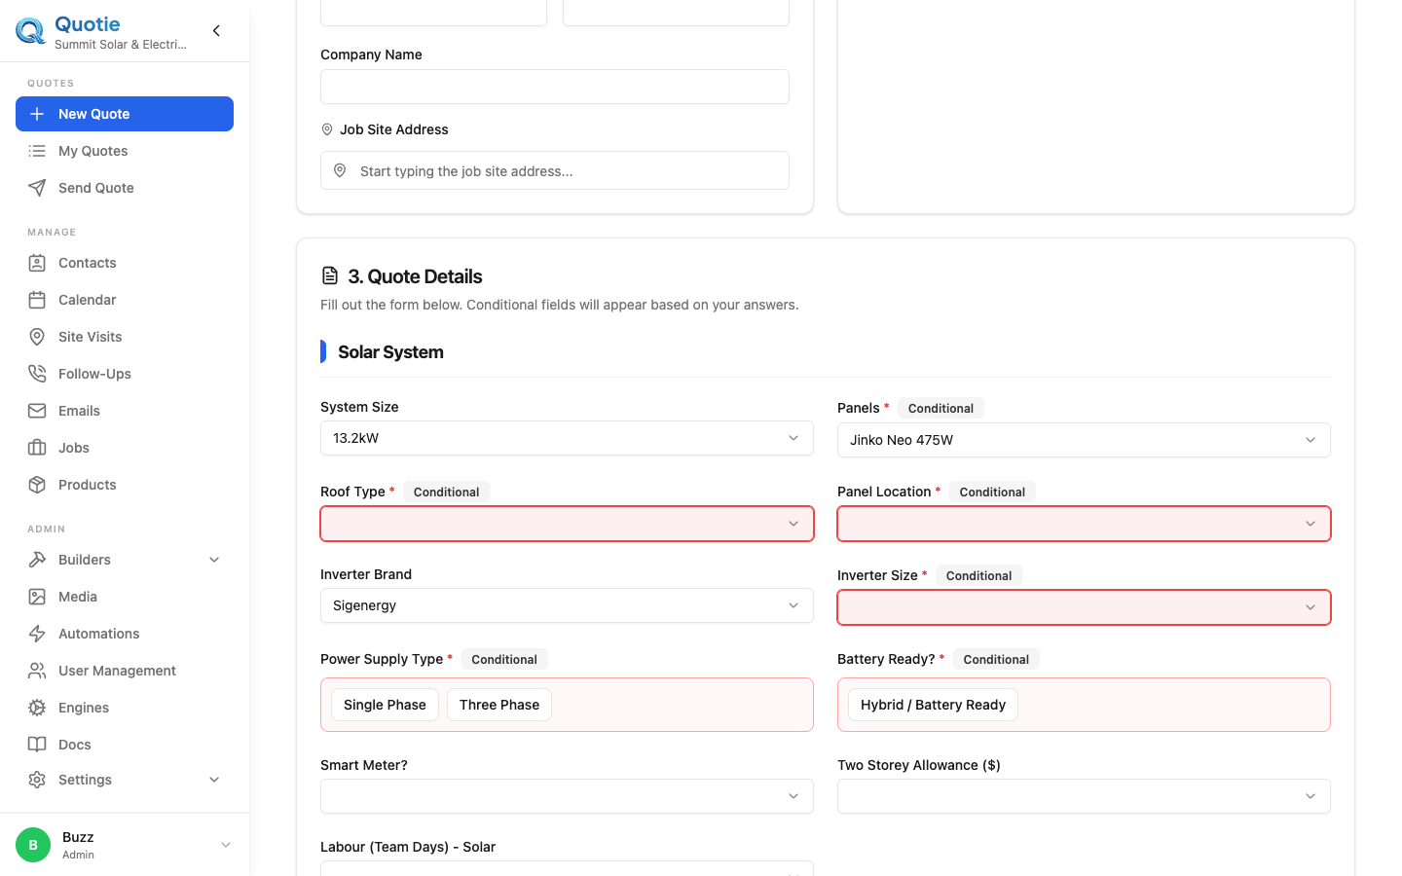1402x876 pixels.
Task: Click the Send Quote paper plane icon
Action: tap(37, 188)
